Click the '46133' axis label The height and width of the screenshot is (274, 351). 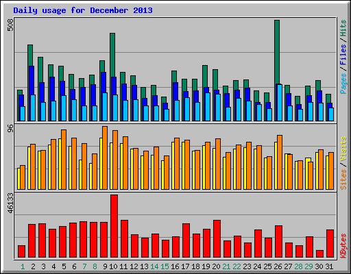(10, 203)
